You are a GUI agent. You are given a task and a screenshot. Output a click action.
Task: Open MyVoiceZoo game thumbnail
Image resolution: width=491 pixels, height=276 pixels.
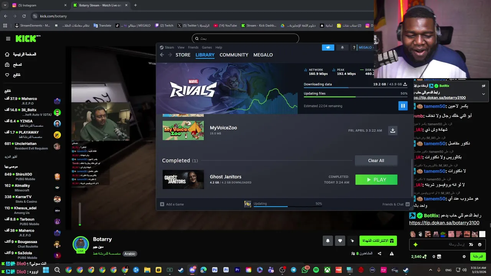(x=183, y=130)
